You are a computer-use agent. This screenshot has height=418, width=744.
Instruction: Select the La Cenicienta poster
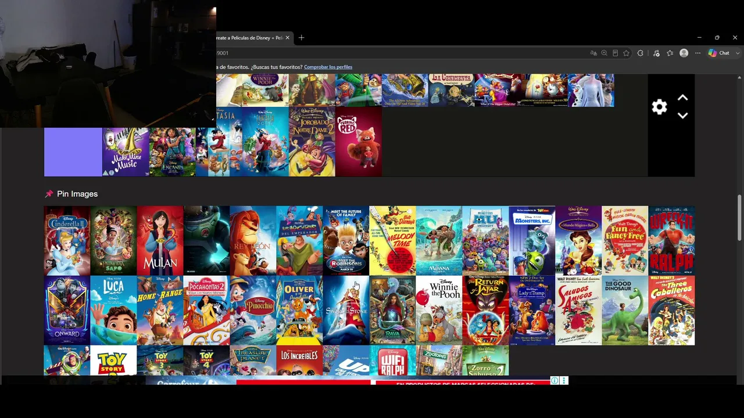pos(452,90)
